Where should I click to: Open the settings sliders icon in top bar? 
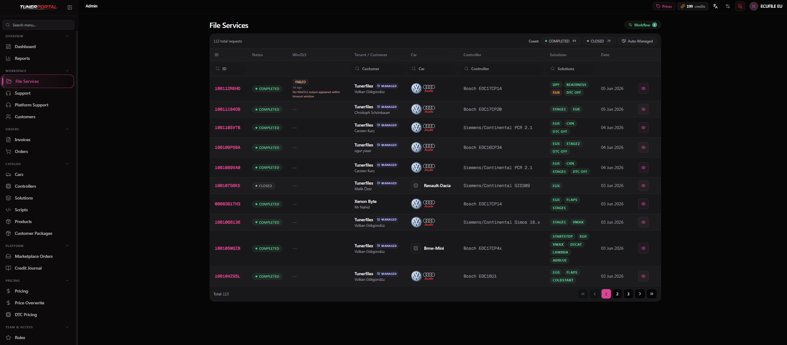(x=728, y=6)
